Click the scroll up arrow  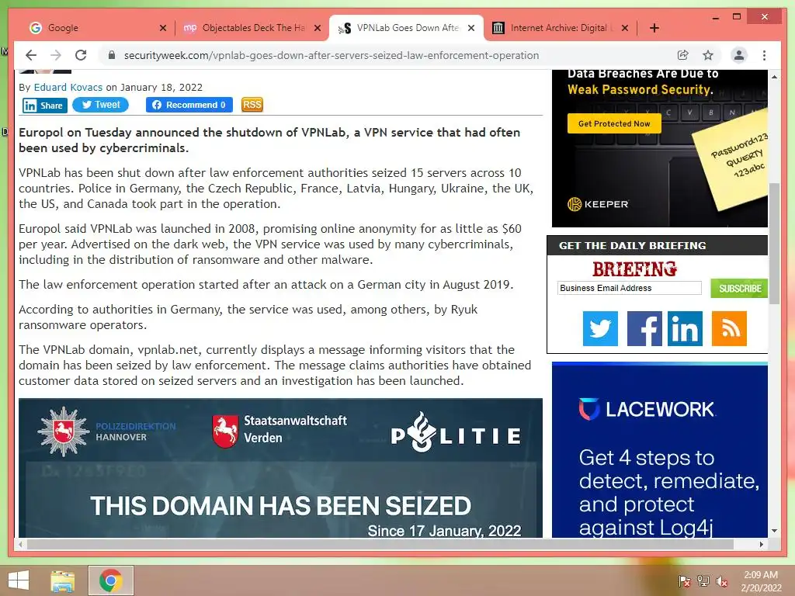tap(774, 77)
